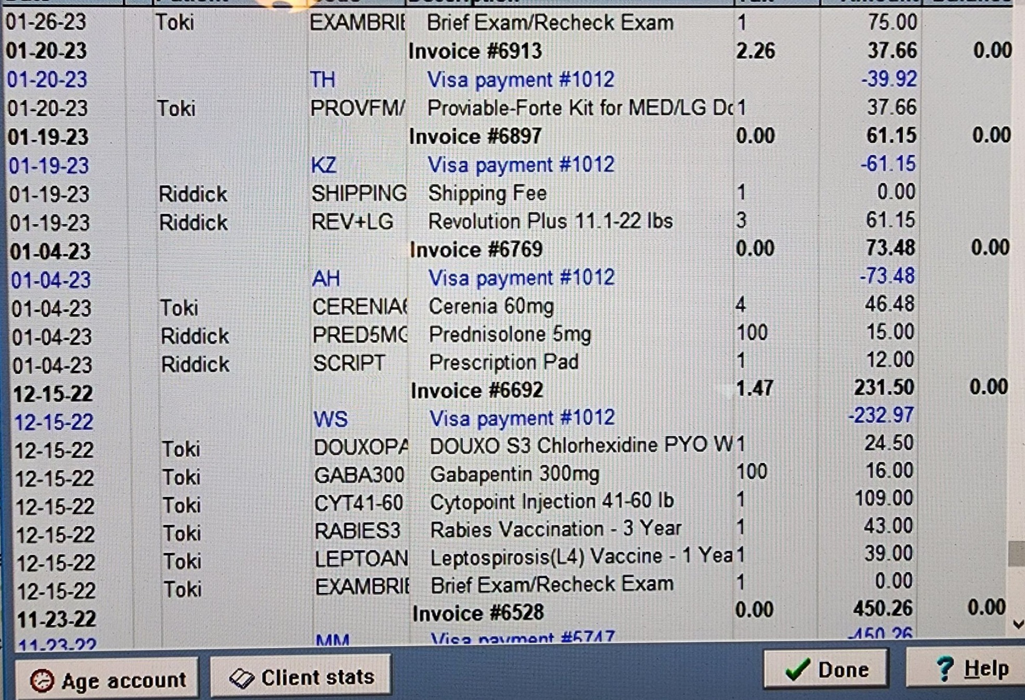Click the AH staff code
This screenshot has height=700, width=1025.
[326, 279]
